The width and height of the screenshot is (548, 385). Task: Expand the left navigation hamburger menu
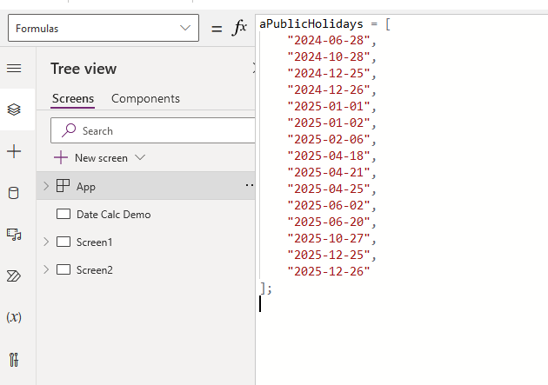coord(14,69)
